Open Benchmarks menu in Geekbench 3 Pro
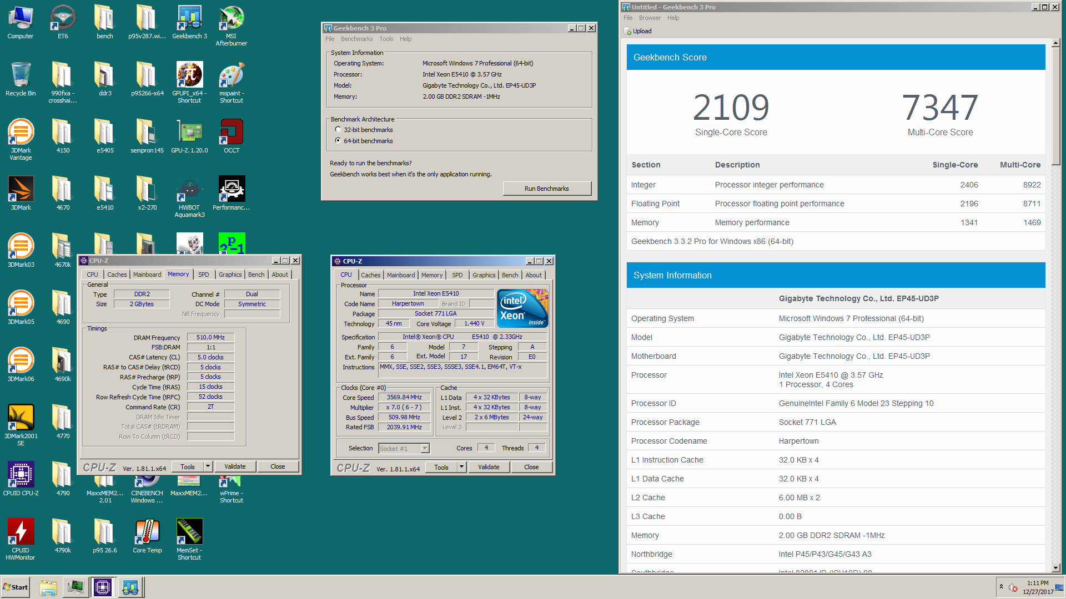 click(x=356, y=39)
